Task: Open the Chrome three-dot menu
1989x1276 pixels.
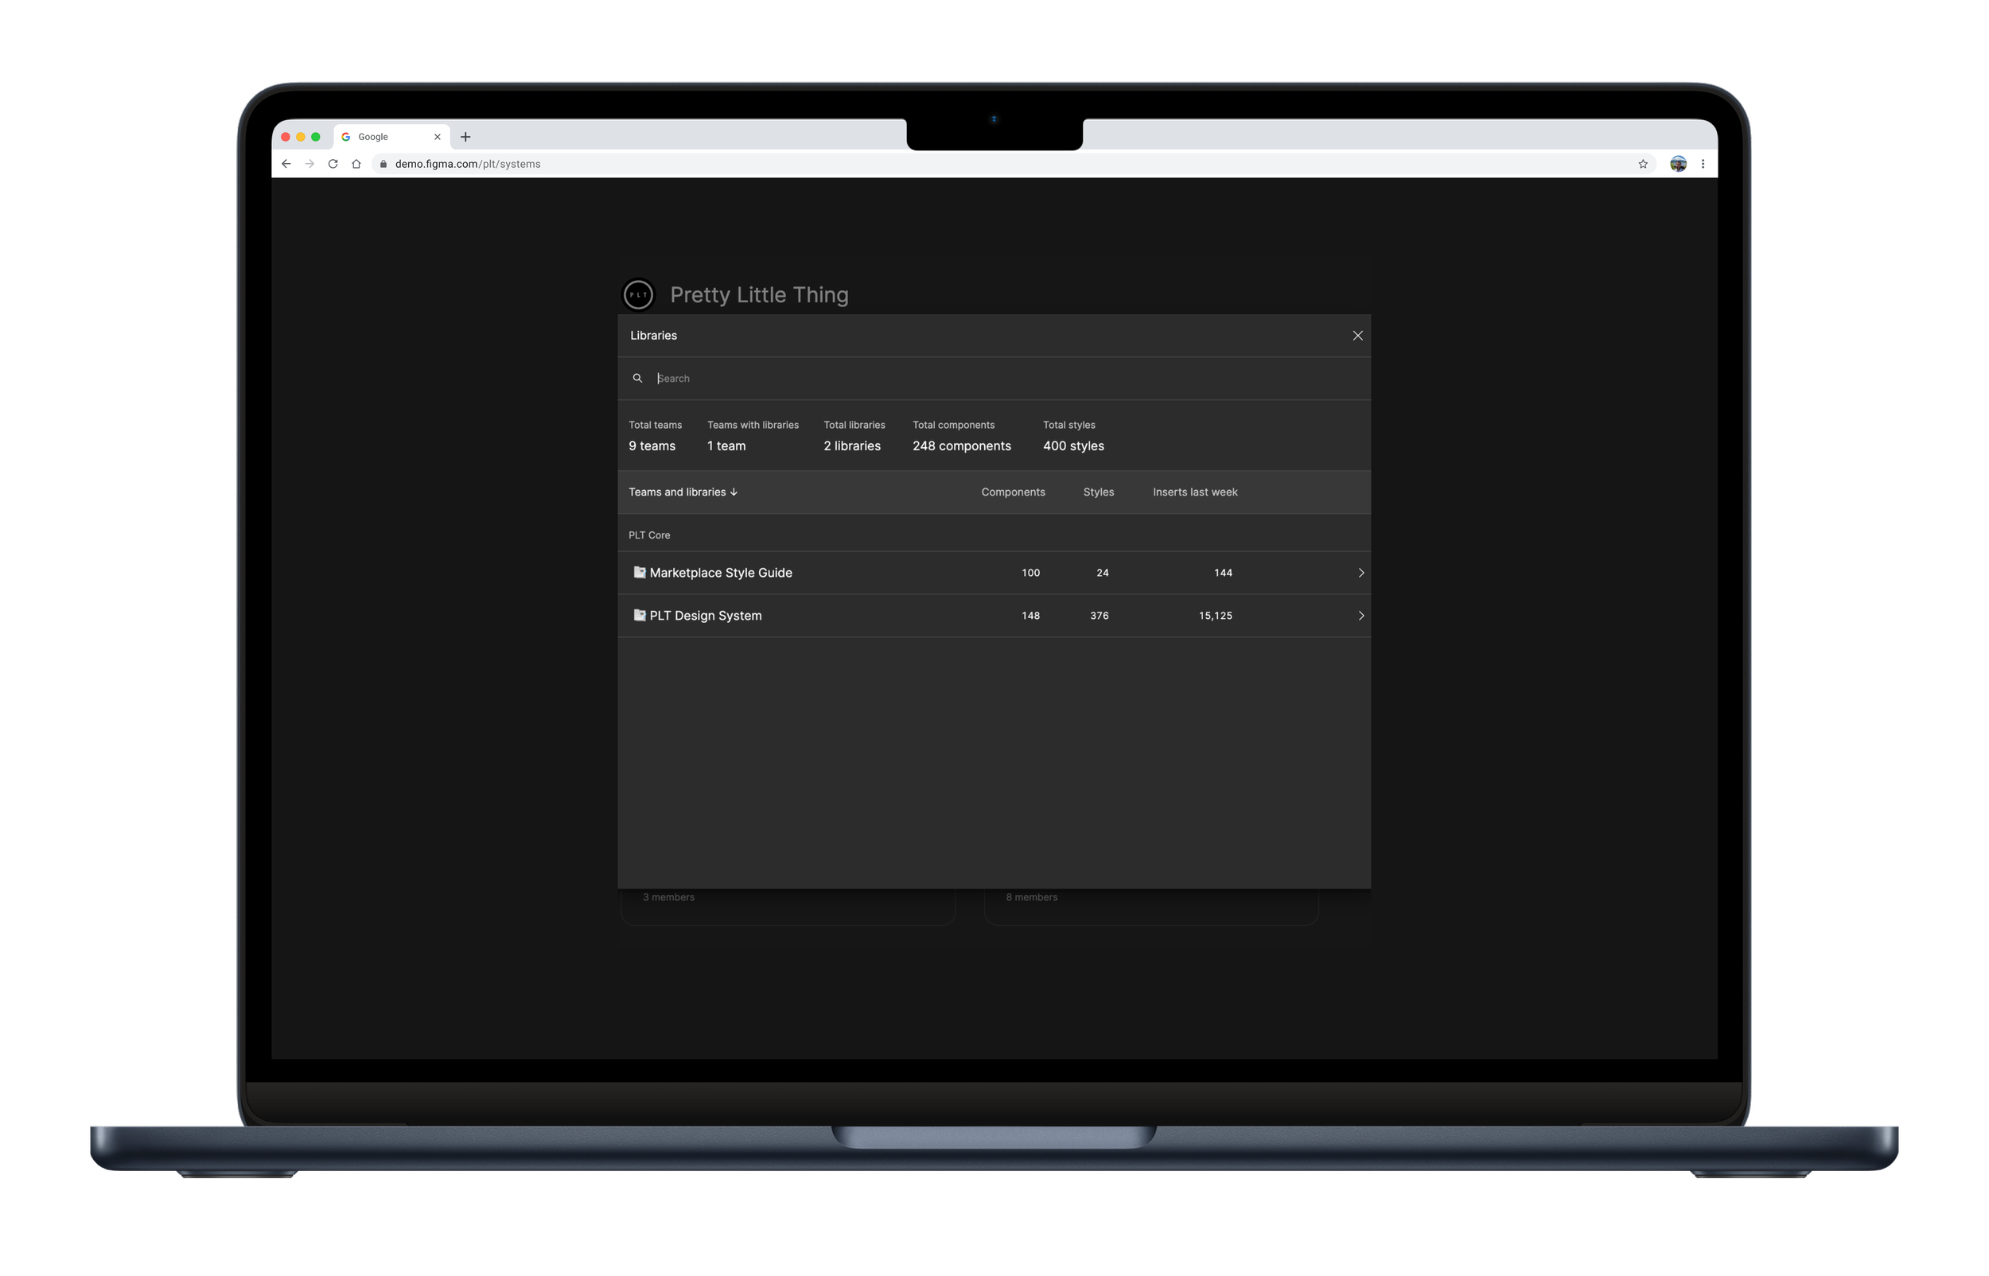Action: click(1703, 163)
